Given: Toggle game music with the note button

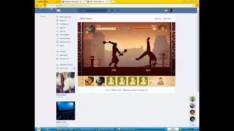Looking at the screenshot, I should tap(172, 83).
